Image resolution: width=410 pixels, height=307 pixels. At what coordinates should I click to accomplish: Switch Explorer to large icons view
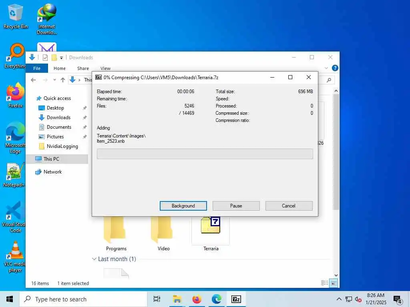[334, 283]
